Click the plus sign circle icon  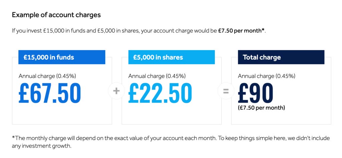[117, 91]
